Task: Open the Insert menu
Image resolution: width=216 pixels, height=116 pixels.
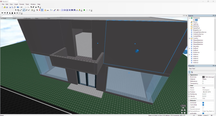Action: pyautogui.click(x=16, y=4)
